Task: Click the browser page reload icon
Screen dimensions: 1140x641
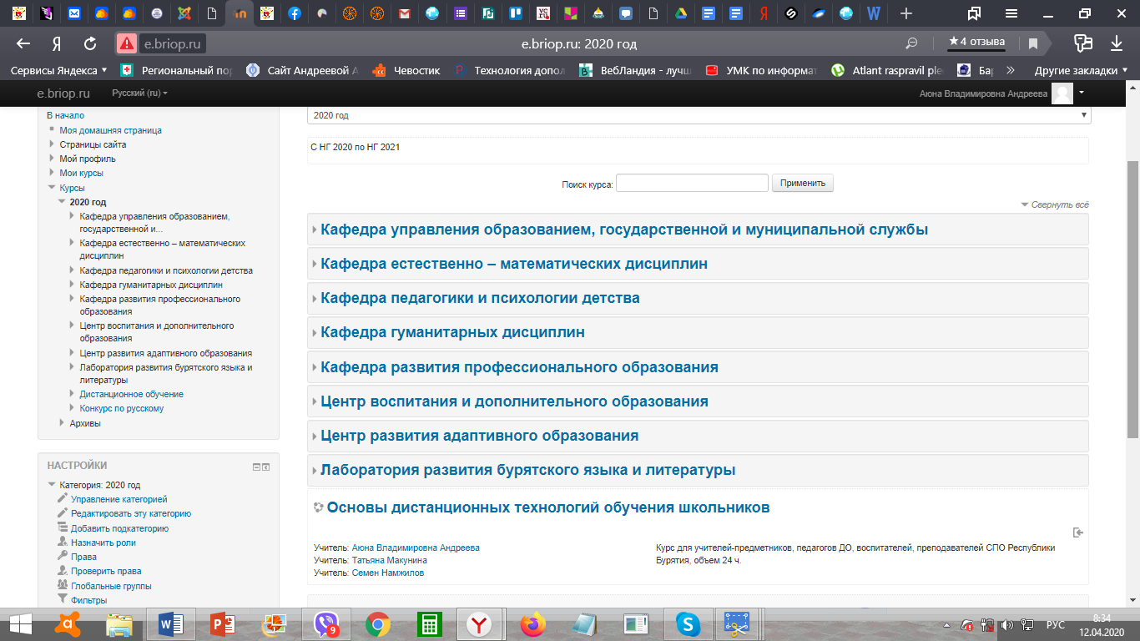Action: pos(90,43)
